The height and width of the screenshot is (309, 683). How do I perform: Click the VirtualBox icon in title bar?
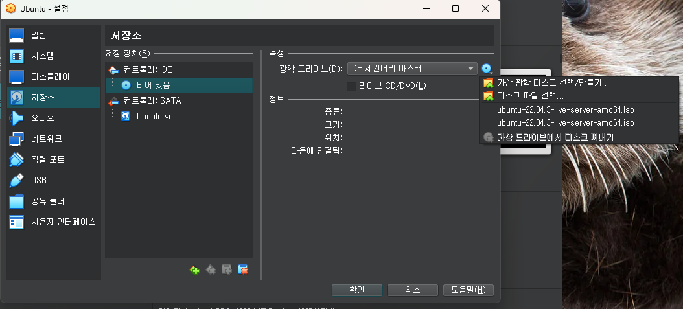(x=10, y=8)
